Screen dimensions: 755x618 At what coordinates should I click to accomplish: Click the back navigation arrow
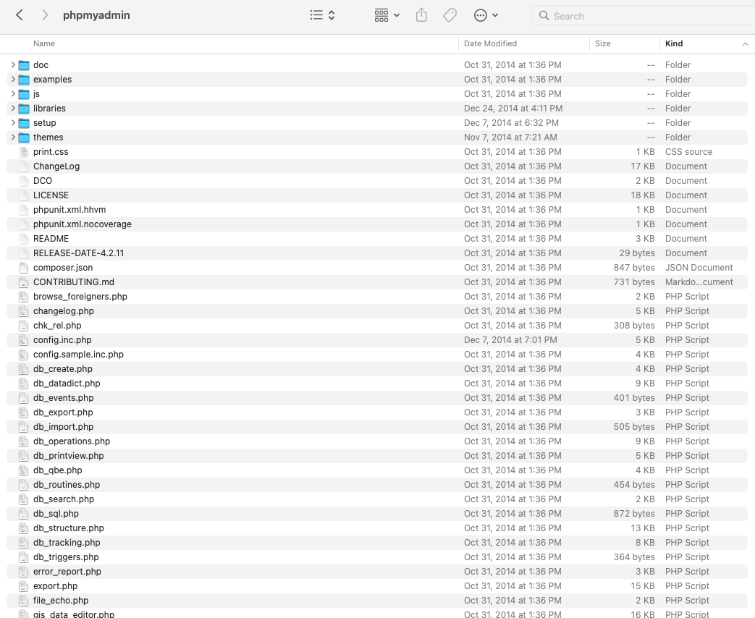tap(19, 14)
